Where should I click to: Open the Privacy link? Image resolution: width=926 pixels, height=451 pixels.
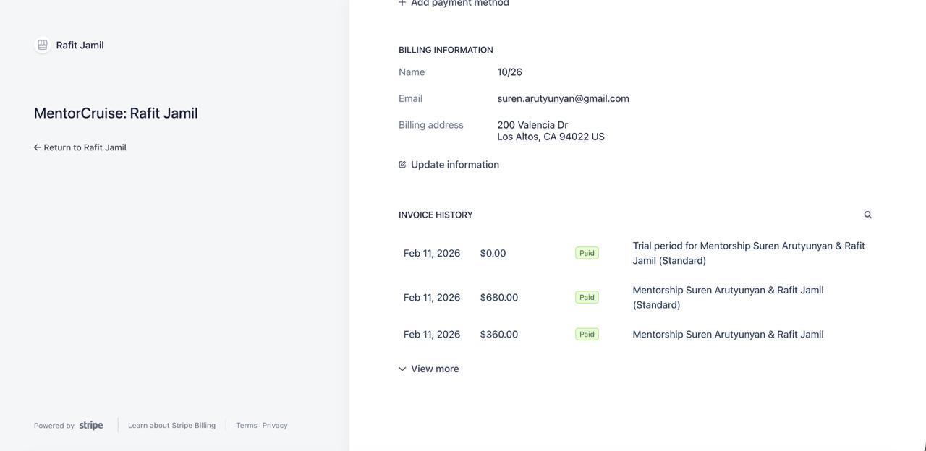tap(275, 425)
